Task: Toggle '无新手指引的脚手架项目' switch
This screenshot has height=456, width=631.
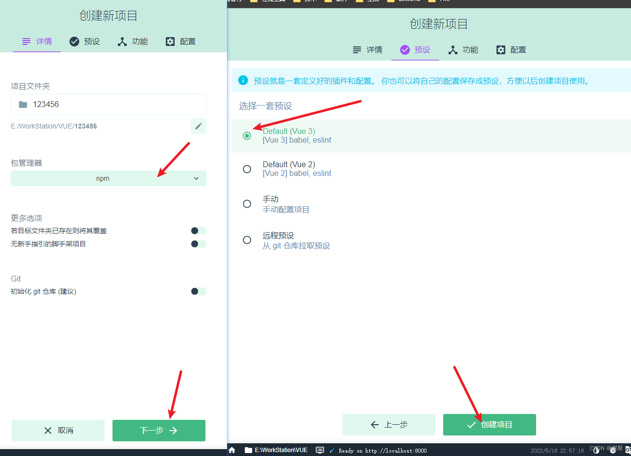Action: pyautogui.click(x=199, y=244)
